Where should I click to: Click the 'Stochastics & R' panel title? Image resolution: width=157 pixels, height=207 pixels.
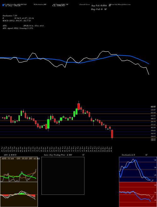click(x=128, y=155)
